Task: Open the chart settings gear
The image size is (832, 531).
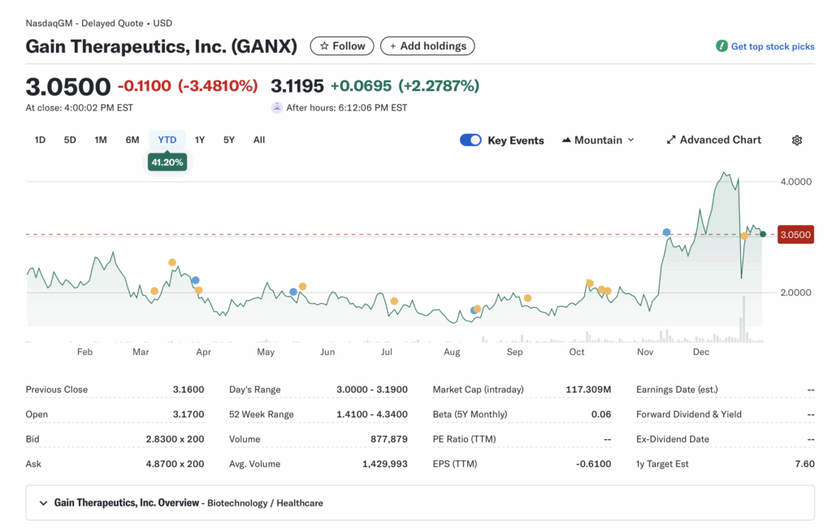Action: [x=797, y=140]
